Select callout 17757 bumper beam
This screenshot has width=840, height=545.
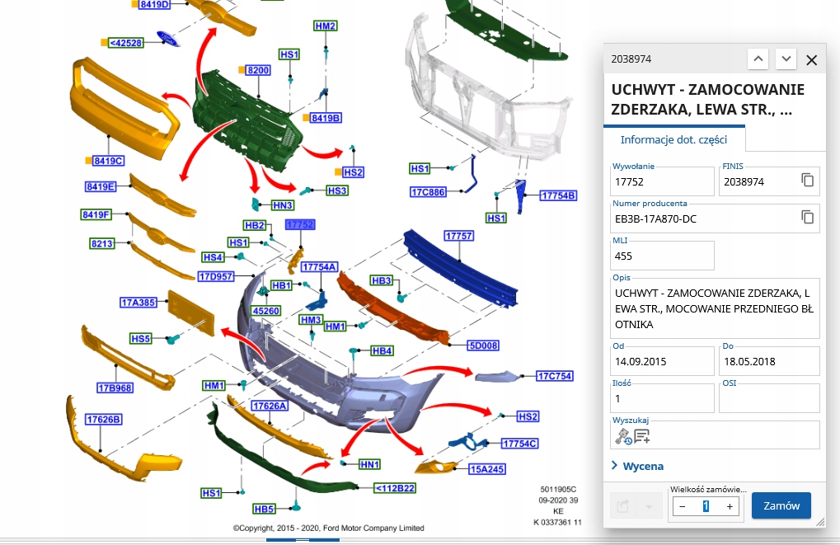click(459, 236)
